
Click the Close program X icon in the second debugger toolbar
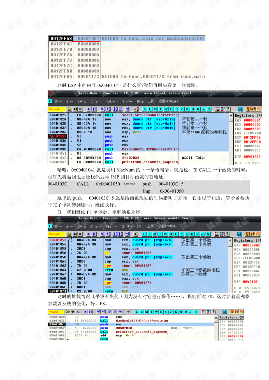[x=80, y=234]
